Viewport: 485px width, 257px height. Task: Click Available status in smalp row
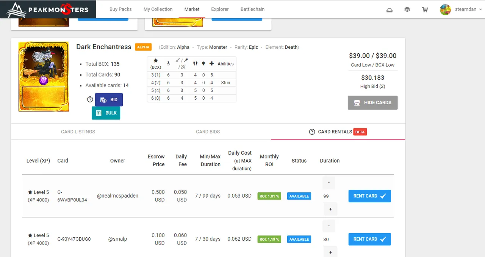[299, 239]
